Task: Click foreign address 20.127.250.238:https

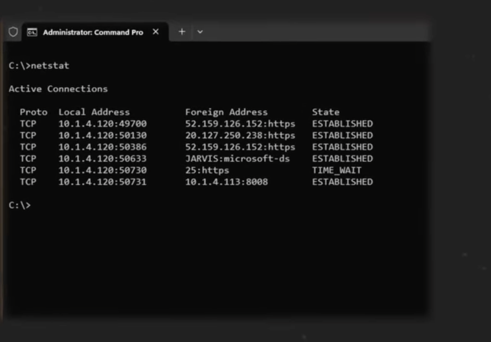Action: point(240,135)
